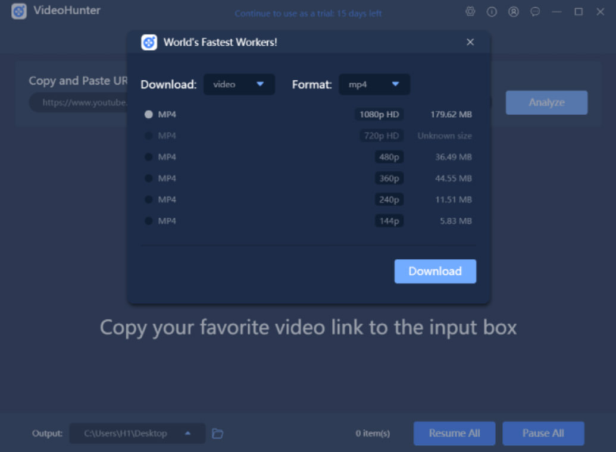The height and width of the screenshot is (452, 616).
Task: Click the VideoHunter app logo icon
Action: pyautogui.click(x=19, y=11)
